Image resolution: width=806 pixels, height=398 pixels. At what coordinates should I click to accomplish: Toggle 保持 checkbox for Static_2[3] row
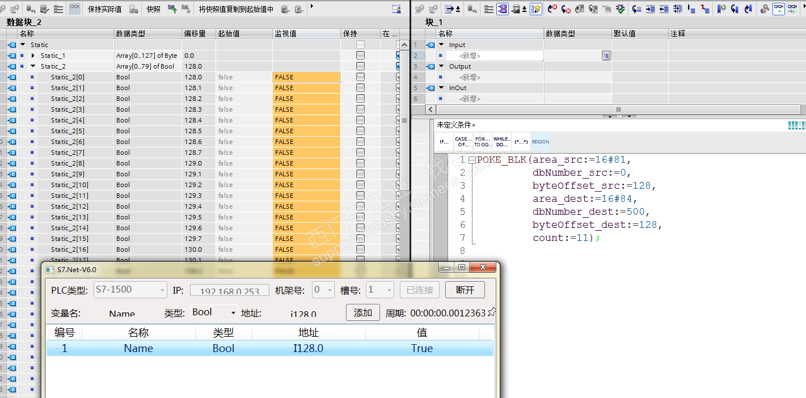360,109
